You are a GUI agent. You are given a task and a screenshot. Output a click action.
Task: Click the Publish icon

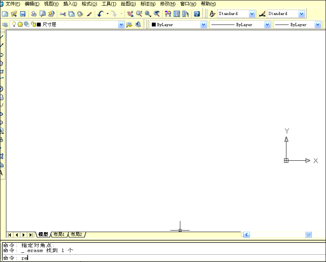tap(51, 14)
